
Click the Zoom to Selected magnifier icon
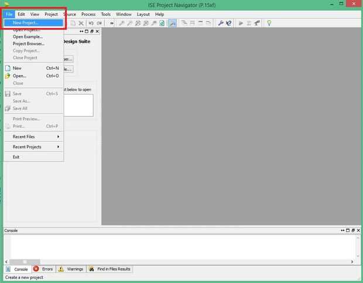pos(154,23)
